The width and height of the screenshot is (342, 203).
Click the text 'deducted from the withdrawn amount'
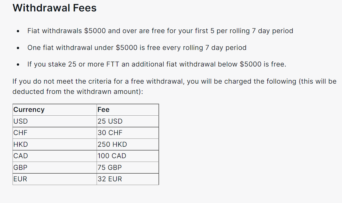click(x=77, y=92)
